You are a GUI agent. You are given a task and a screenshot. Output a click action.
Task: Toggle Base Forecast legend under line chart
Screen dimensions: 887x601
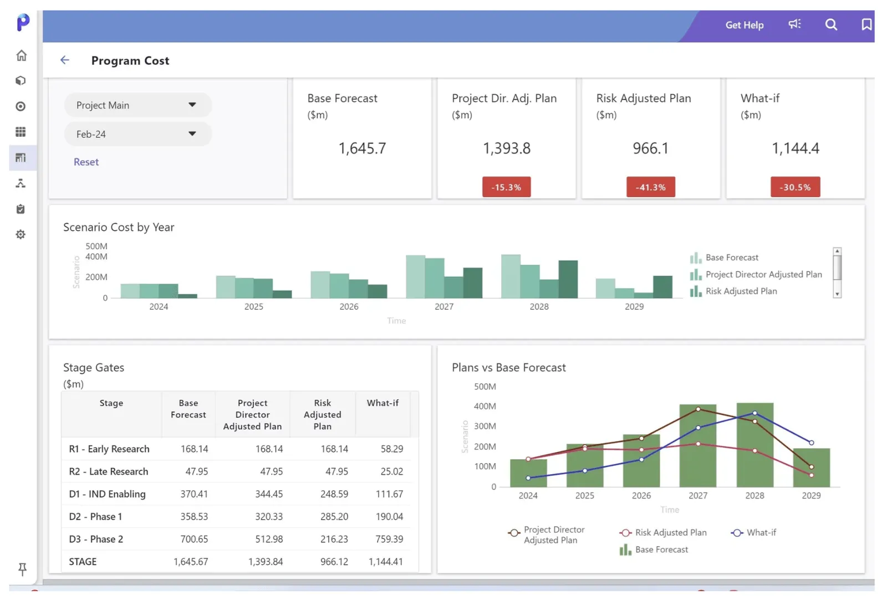[654, 549]
